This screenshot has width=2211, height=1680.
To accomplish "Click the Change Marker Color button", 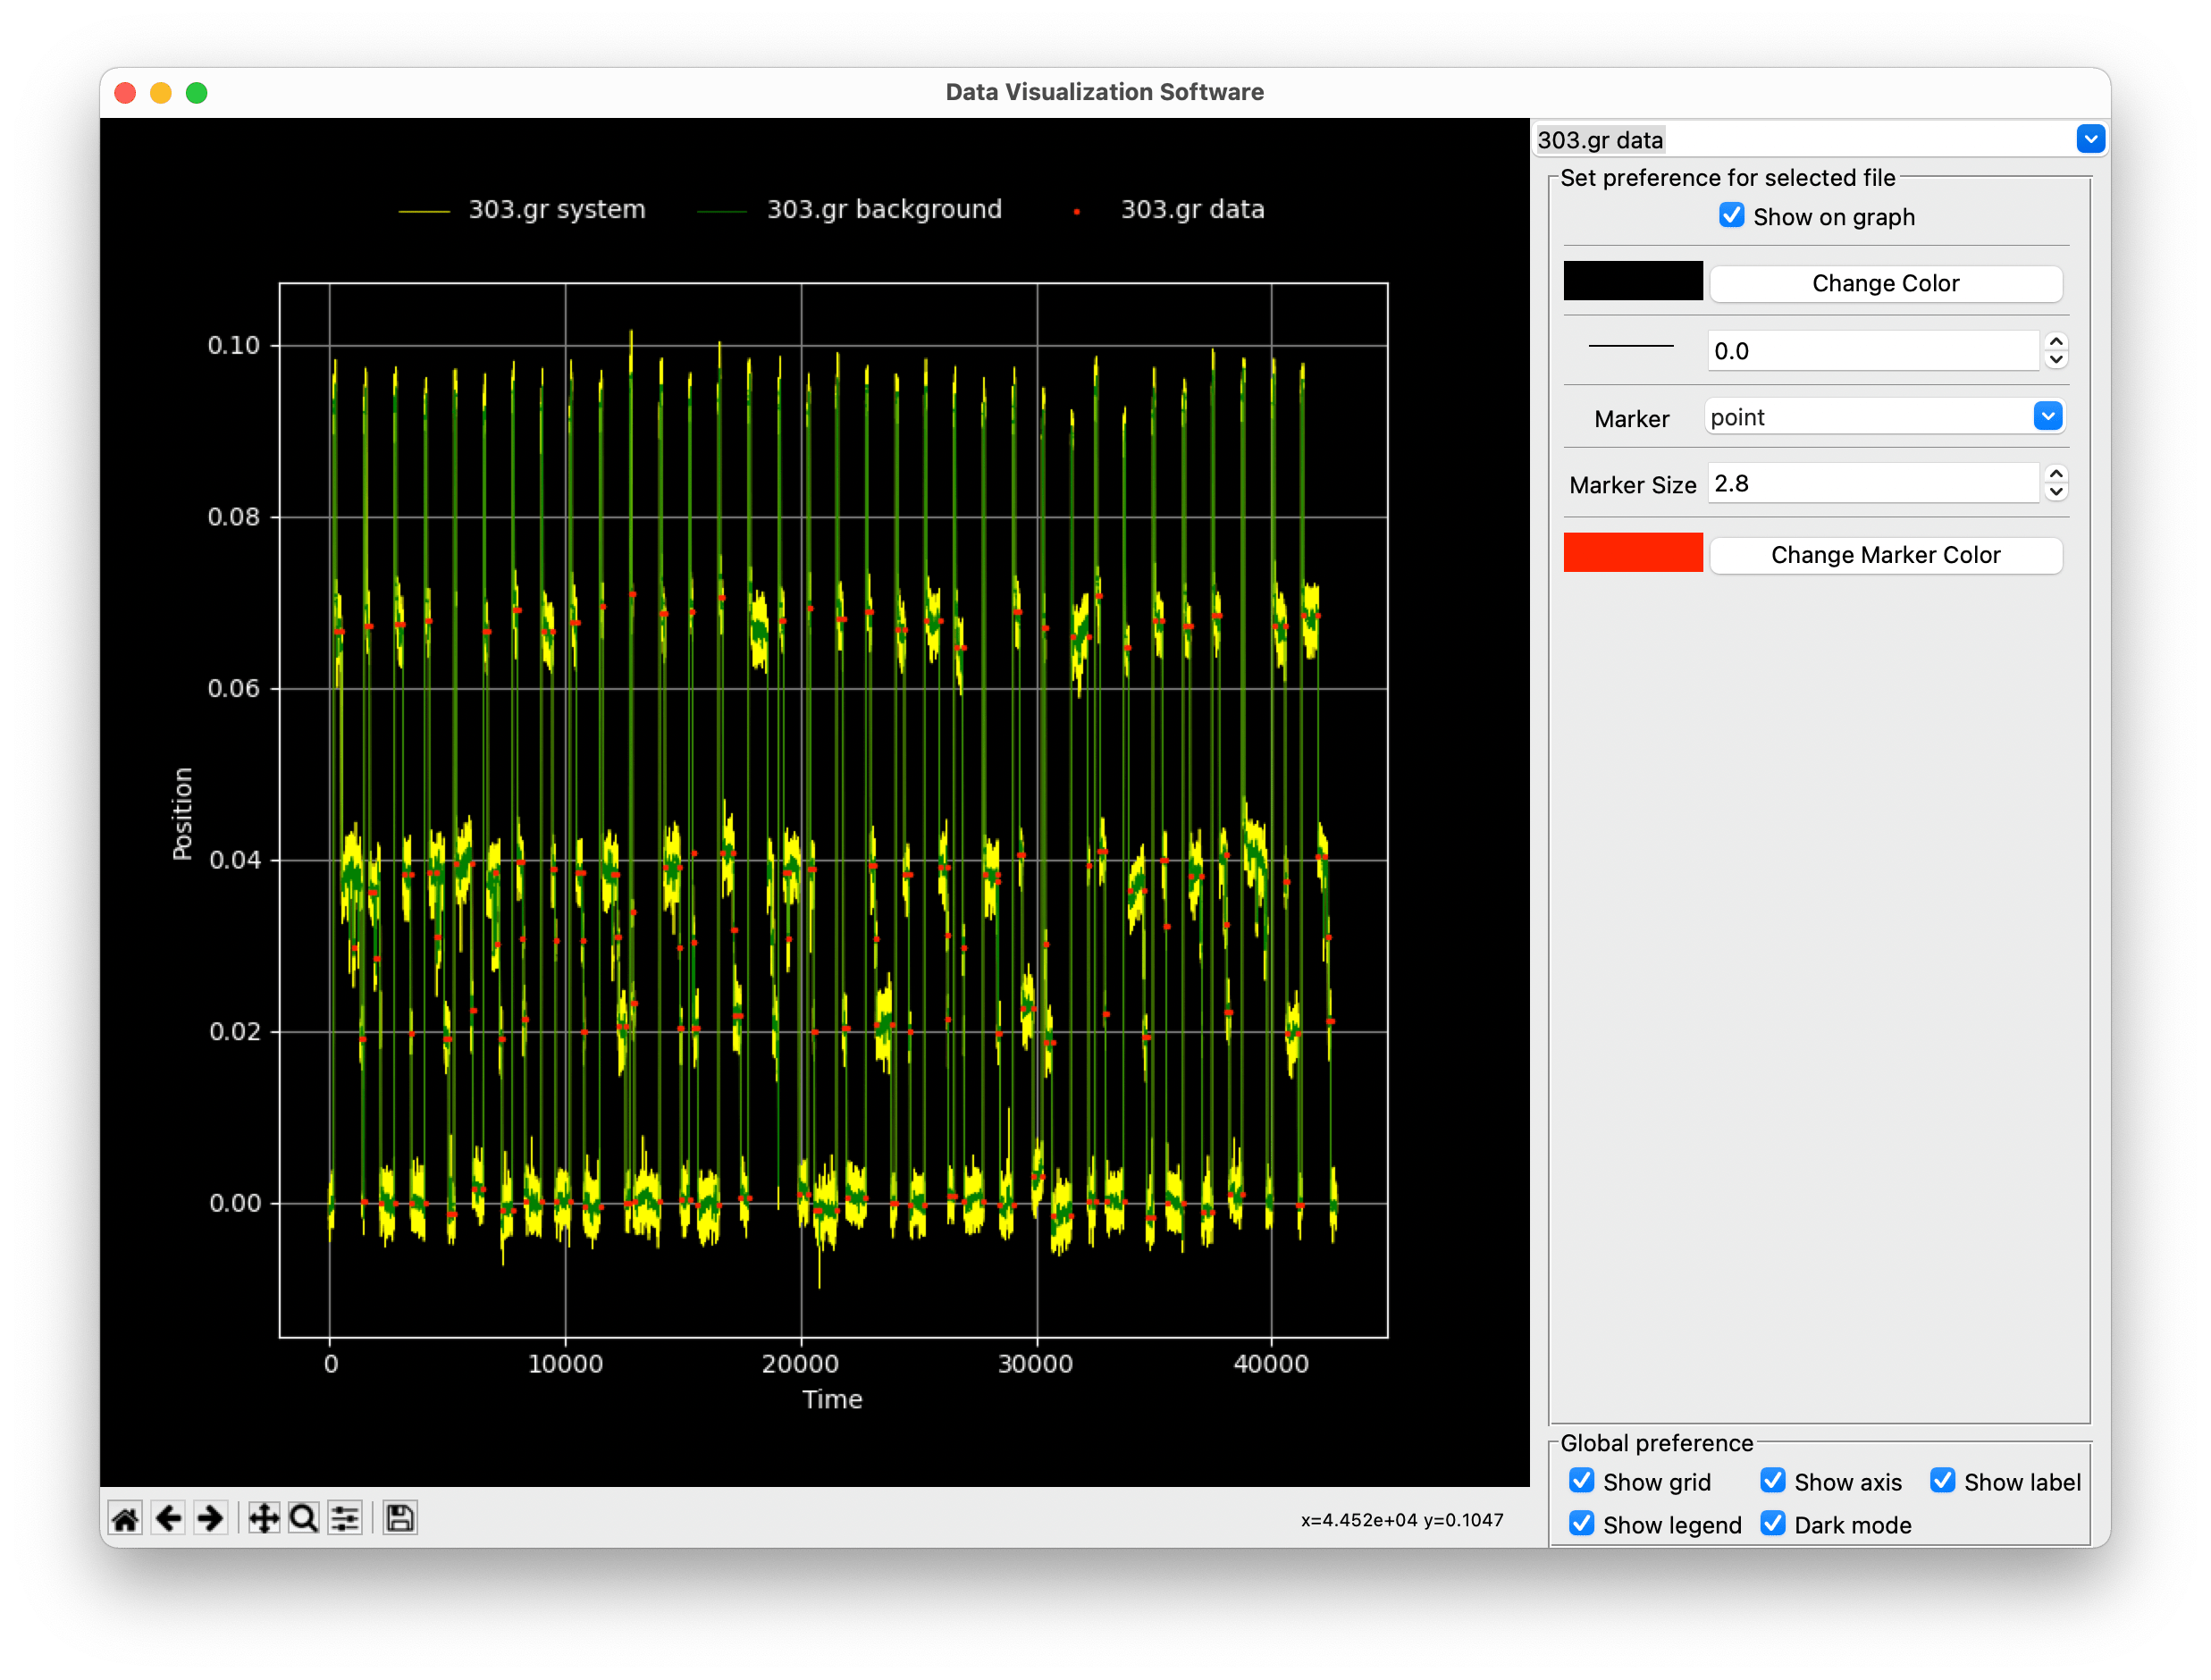I will [1885, 555].
